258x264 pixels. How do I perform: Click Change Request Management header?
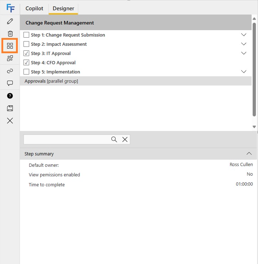click(136, 23)
